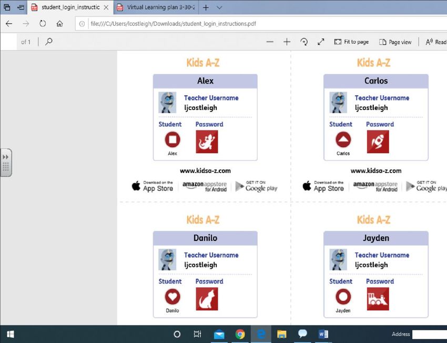Viewport: 447px width, 343px height.
Task: Click the Alex name header
Action: pyautogui.click(x=205, y=81)
